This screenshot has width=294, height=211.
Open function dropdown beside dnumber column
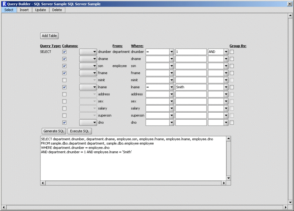[x=88, y=52]
